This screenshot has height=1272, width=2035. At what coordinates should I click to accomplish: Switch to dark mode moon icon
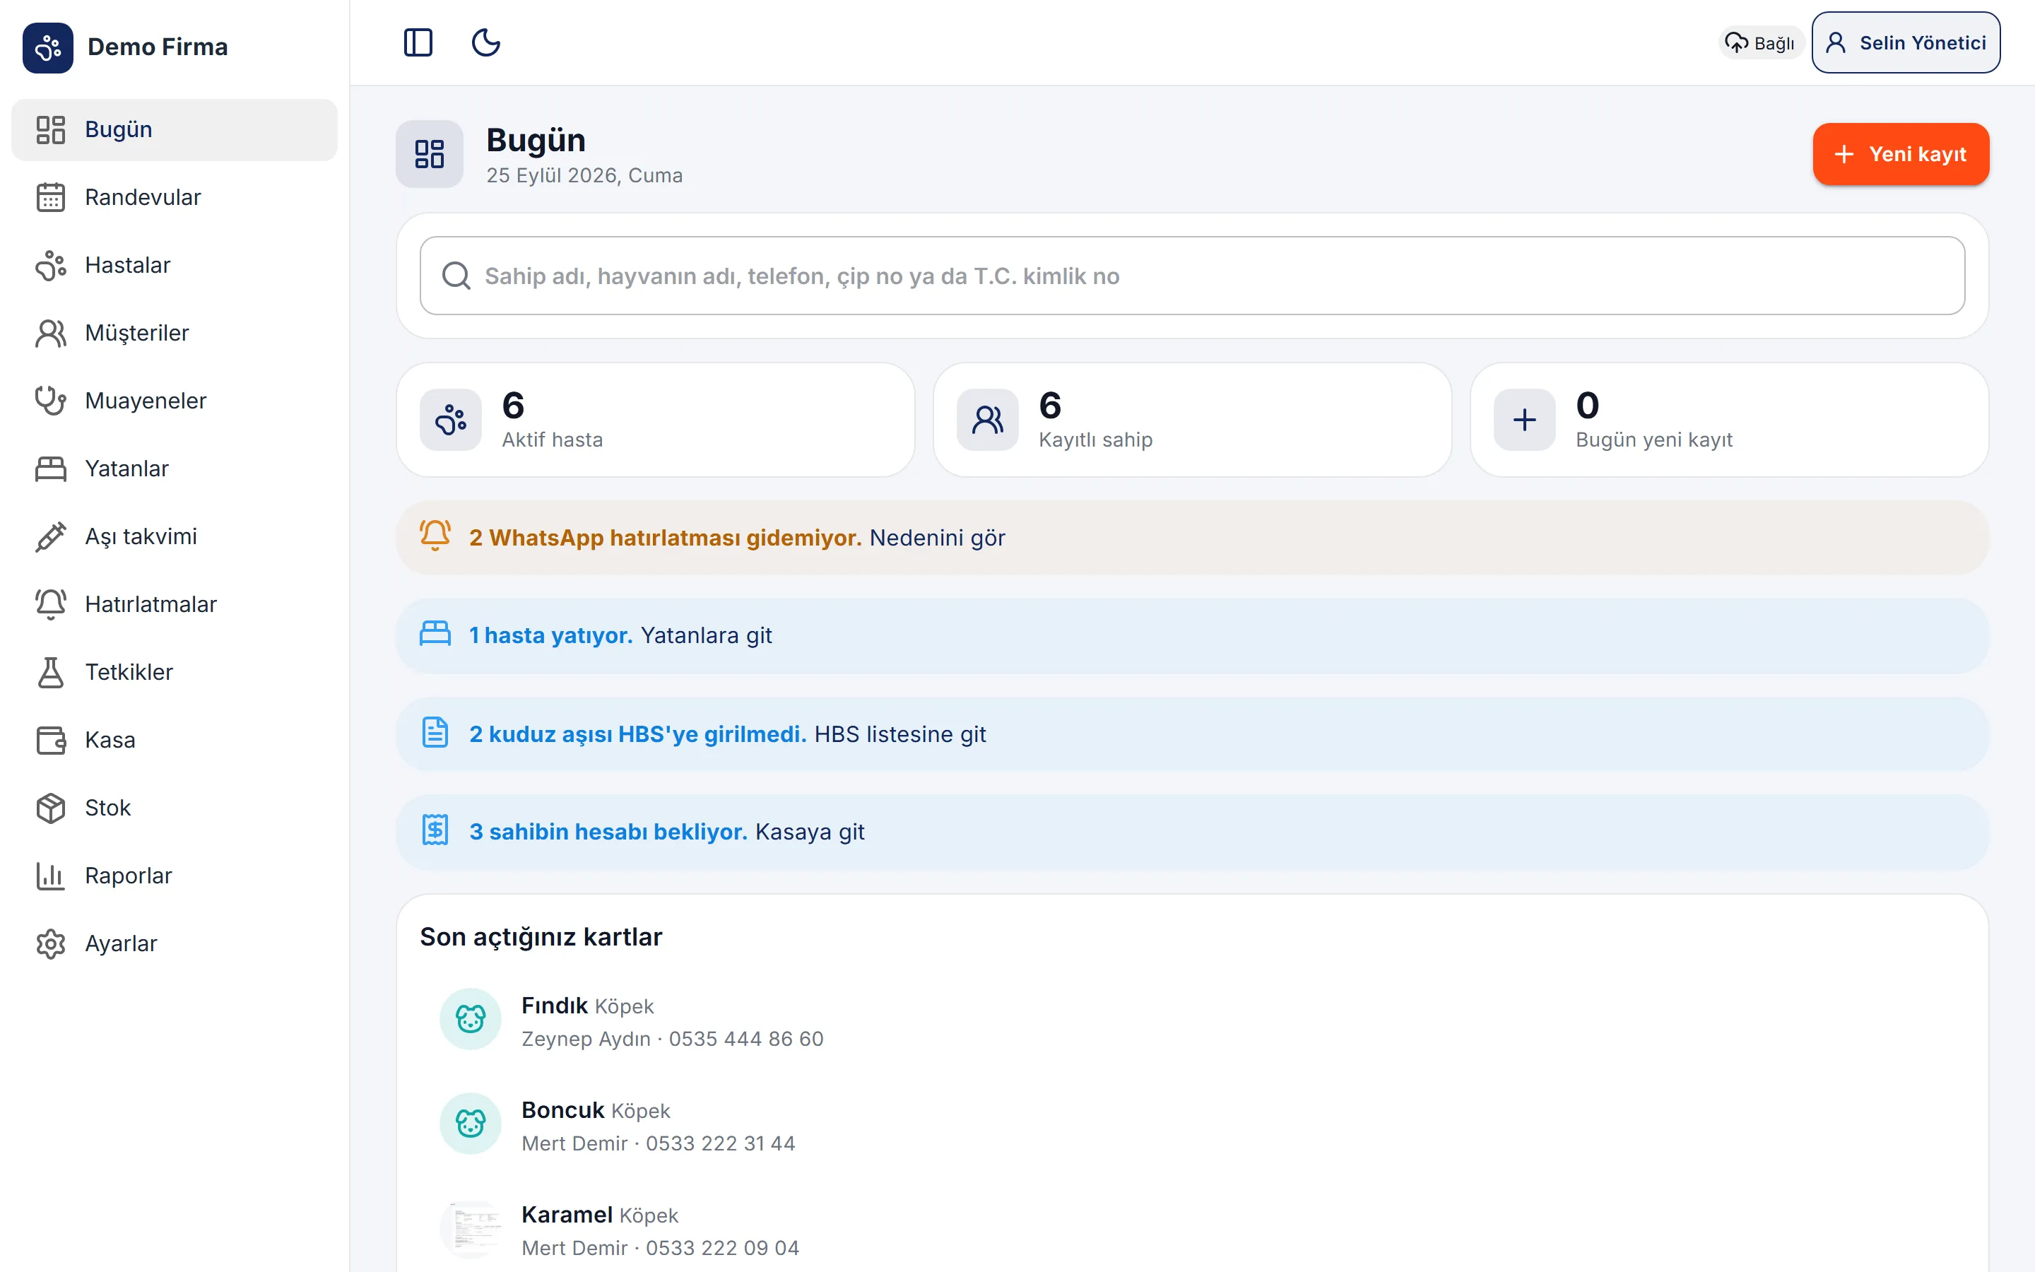point(486,42)
